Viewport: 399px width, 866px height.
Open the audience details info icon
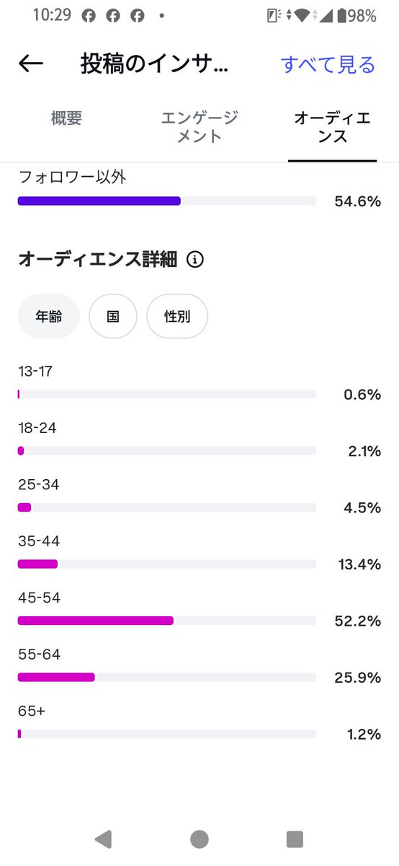pos(195,260)
